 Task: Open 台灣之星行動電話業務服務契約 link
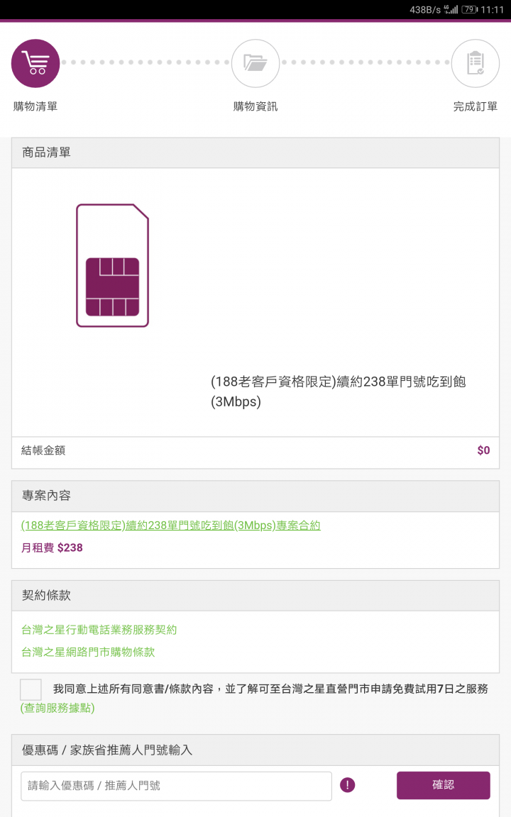pos(99,630)
